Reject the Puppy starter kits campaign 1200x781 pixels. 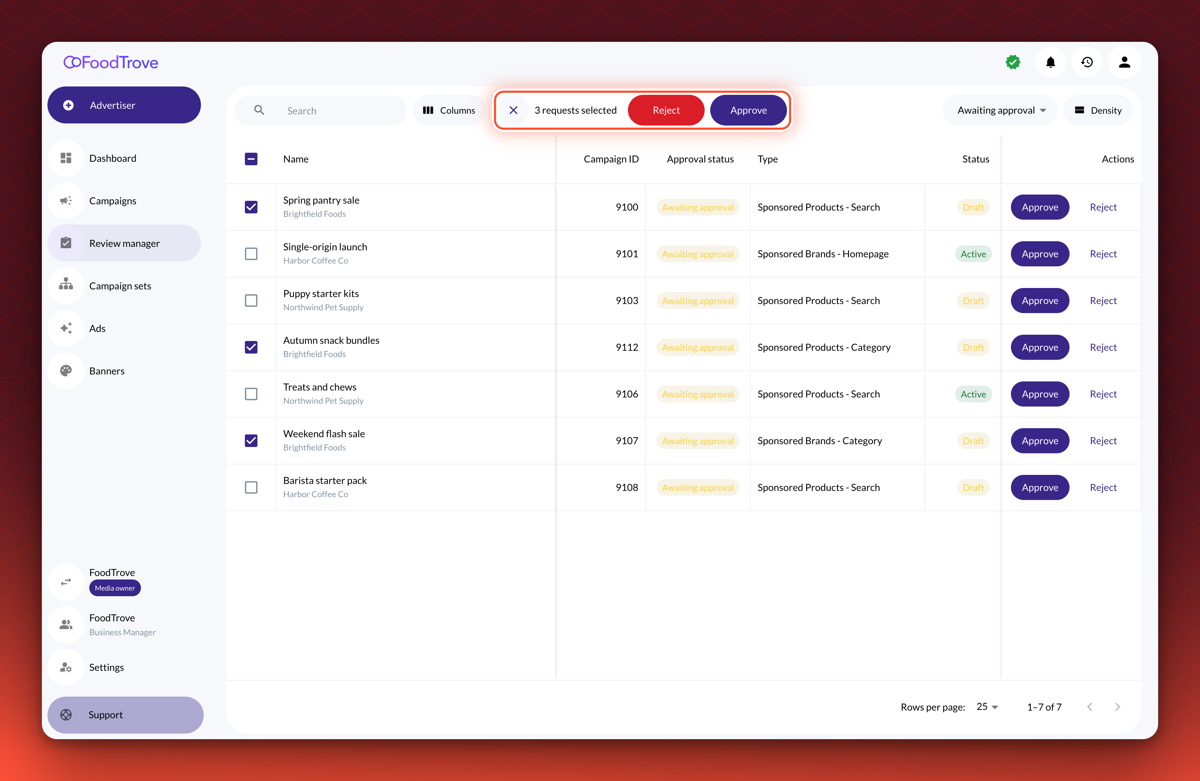click(1103, 300)
